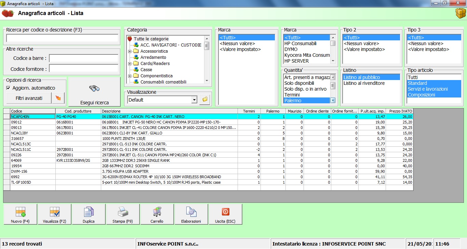Select 'Art. presenti a magazz' in Quantita'
The width and height of the screenshot is (467, 249).
307,77
